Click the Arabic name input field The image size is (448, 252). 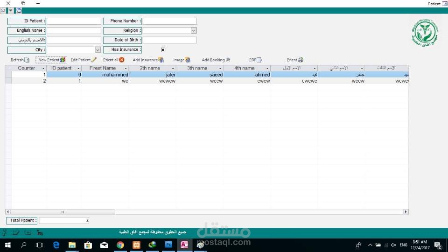[x=74, y=40]
